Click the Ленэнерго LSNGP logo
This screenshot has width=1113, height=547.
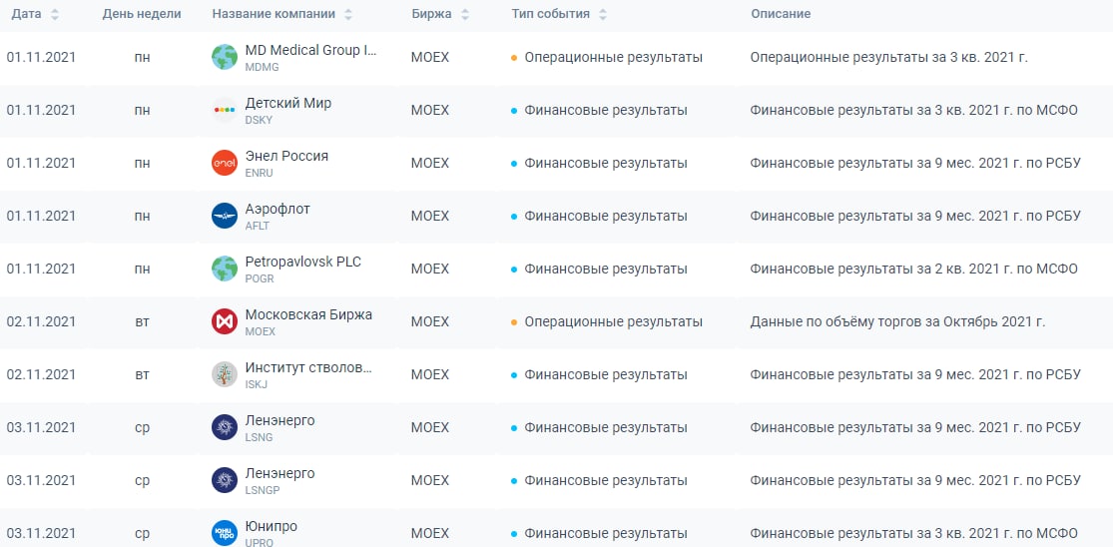click(225, 480)
